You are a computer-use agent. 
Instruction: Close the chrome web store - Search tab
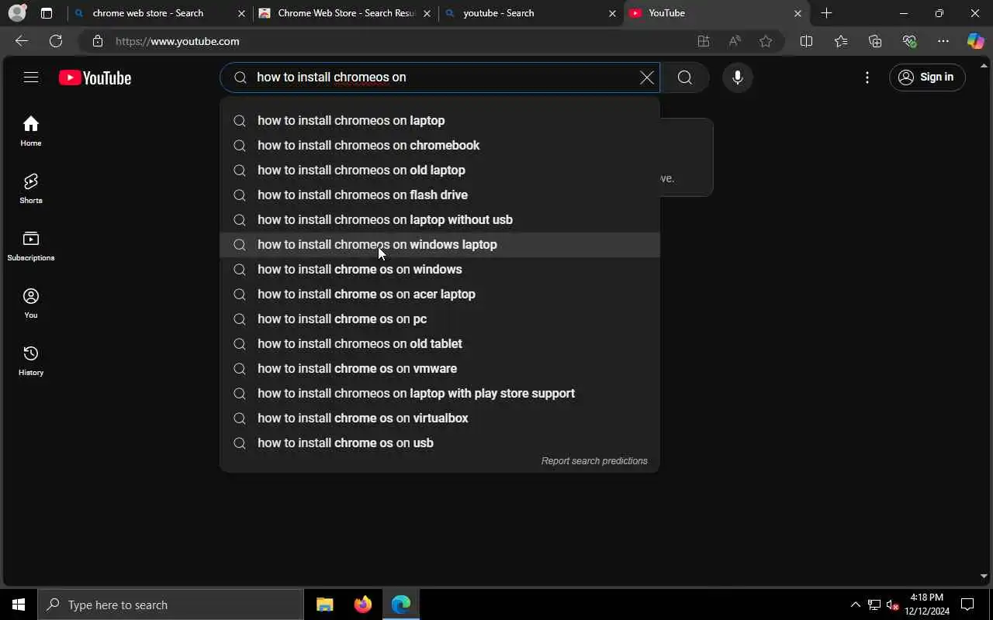[x=241, y=13]
